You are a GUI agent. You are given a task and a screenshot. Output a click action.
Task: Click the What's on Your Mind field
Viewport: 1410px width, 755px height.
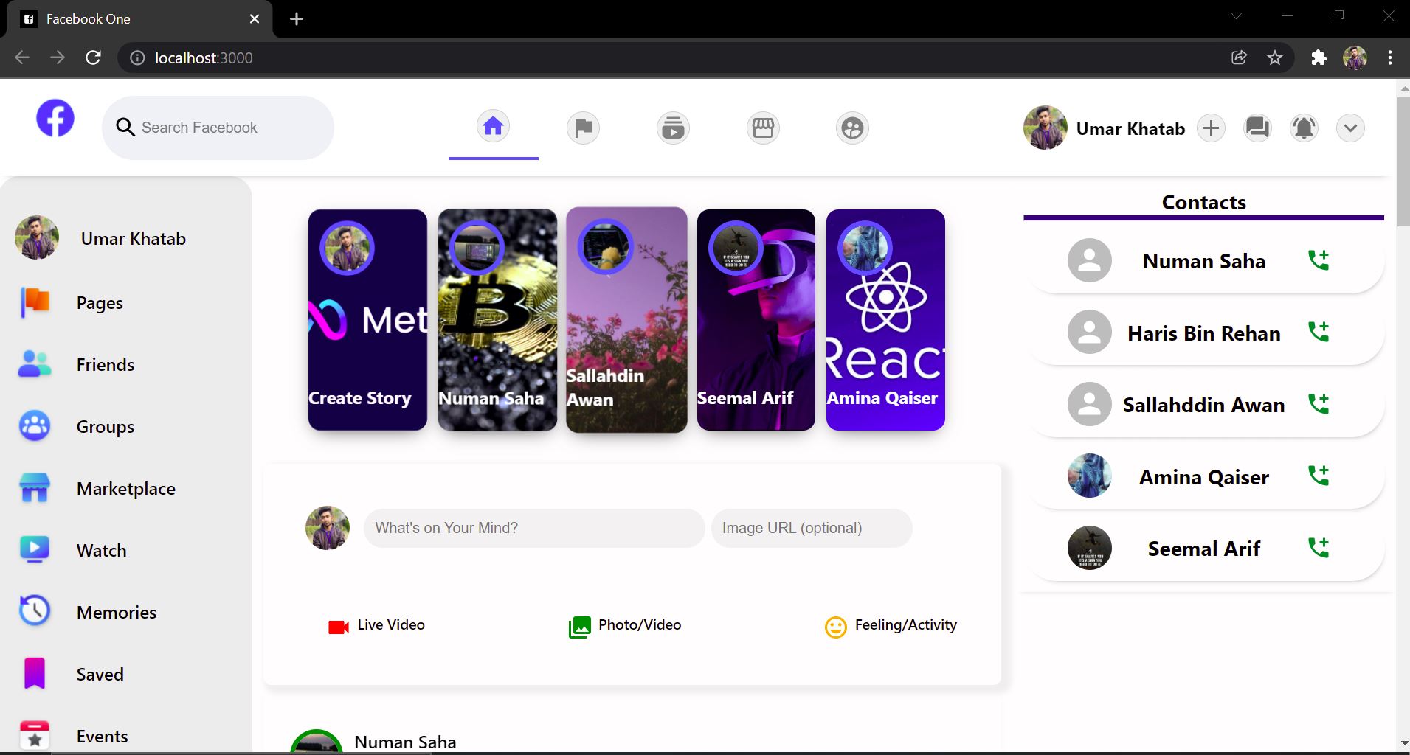(x=533, y=528)
